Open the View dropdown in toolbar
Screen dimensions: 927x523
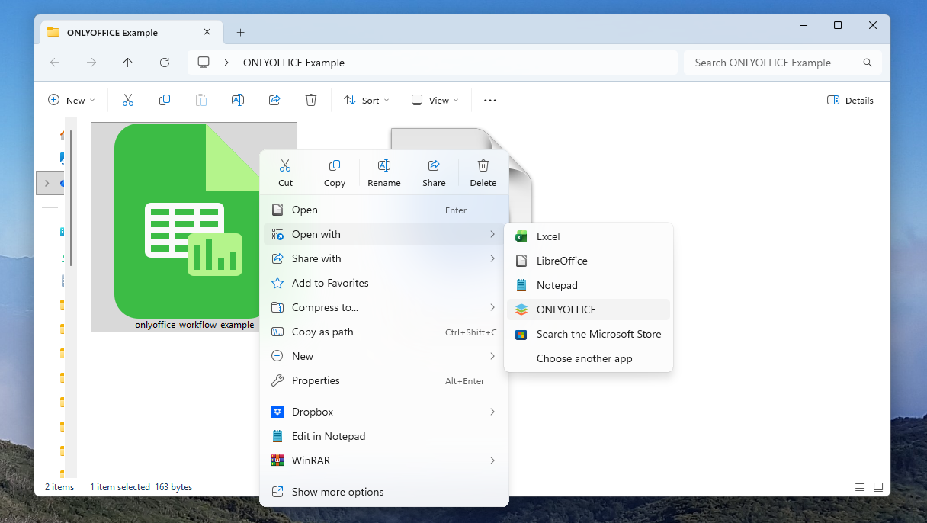pos(435,100)
